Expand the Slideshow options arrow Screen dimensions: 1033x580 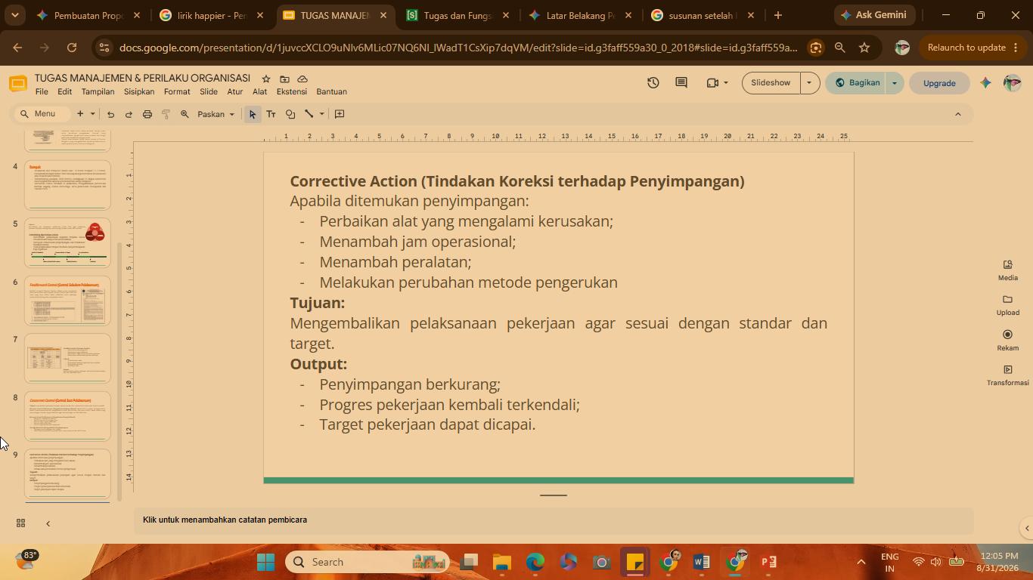(809, 83)
